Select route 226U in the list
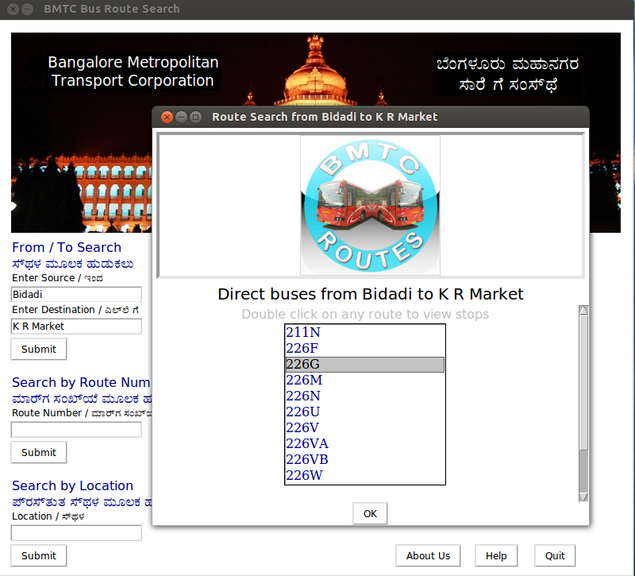Screen dimensions: 635x576 click(365, 412)
